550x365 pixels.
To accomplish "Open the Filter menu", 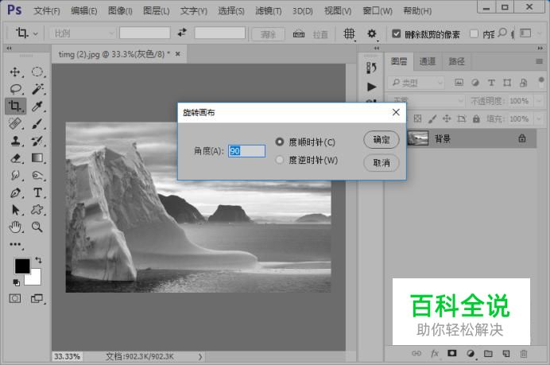I will [269, 11].
